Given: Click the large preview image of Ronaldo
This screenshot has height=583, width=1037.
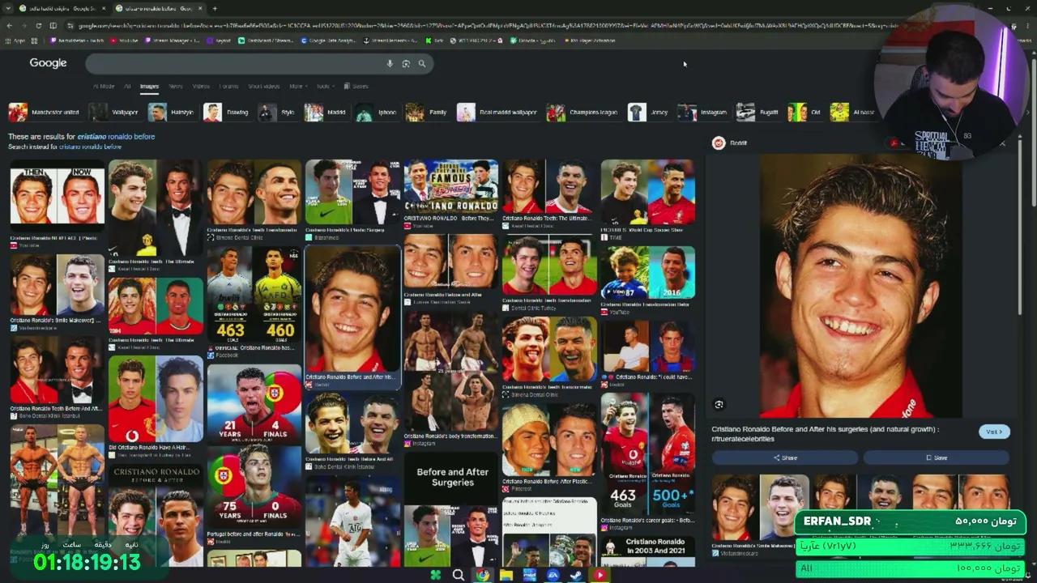Looking at the screenshot, I should pyautogui.click(x=860, y=286).
